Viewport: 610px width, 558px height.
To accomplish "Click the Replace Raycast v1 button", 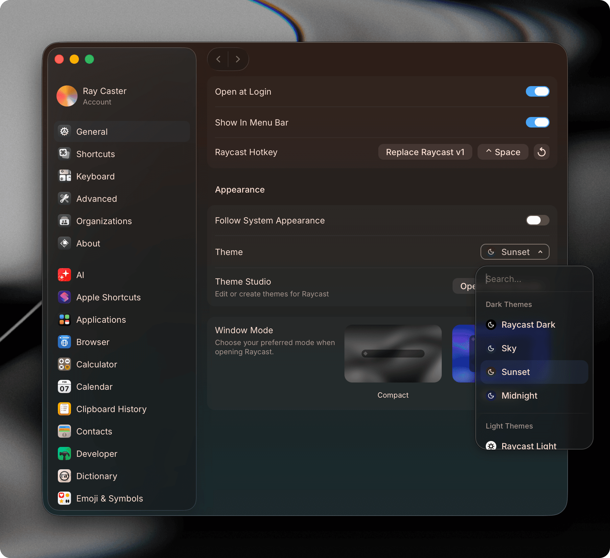I will 425,152.
